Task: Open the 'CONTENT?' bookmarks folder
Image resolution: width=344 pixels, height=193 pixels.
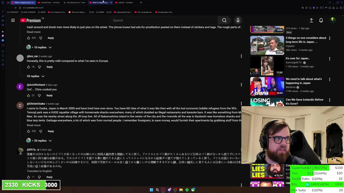Action: [x=13, y=12]
